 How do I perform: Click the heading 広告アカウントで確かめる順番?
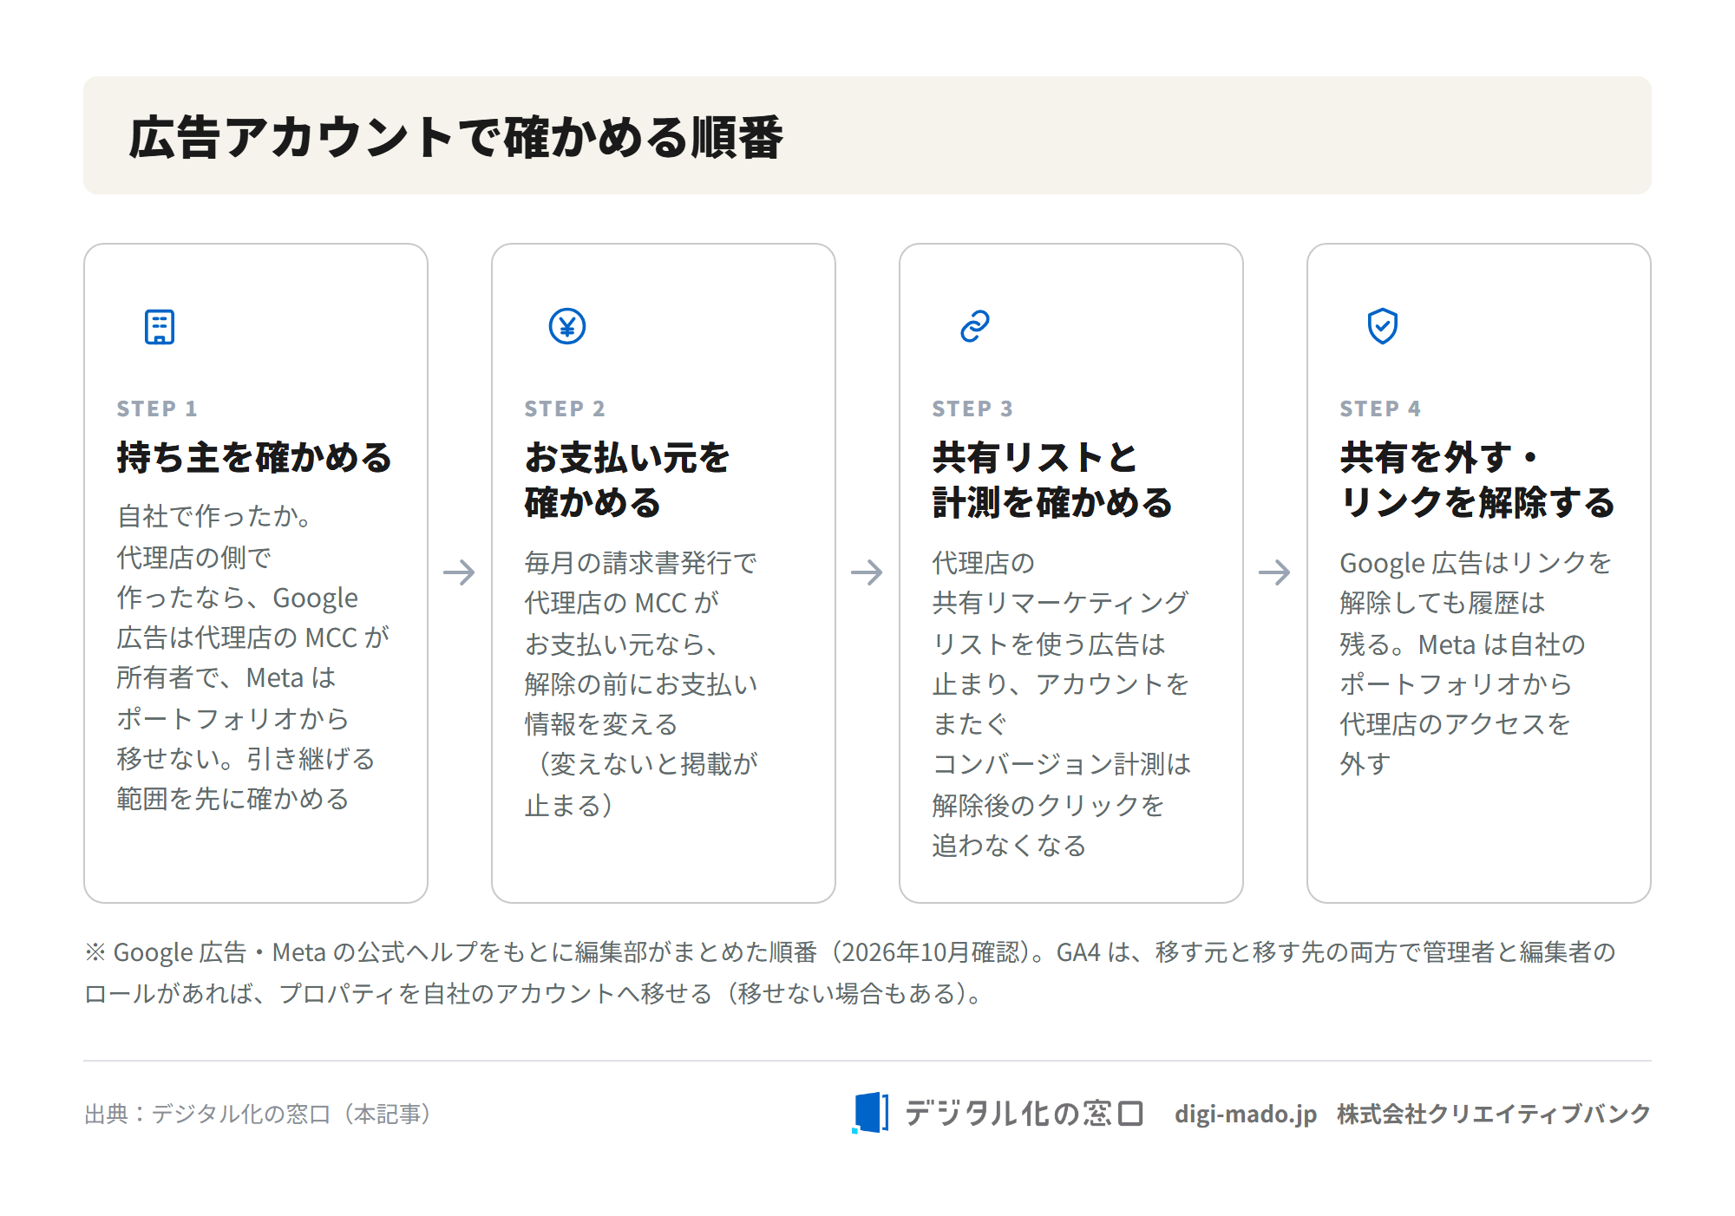click(x=456, y=137)
